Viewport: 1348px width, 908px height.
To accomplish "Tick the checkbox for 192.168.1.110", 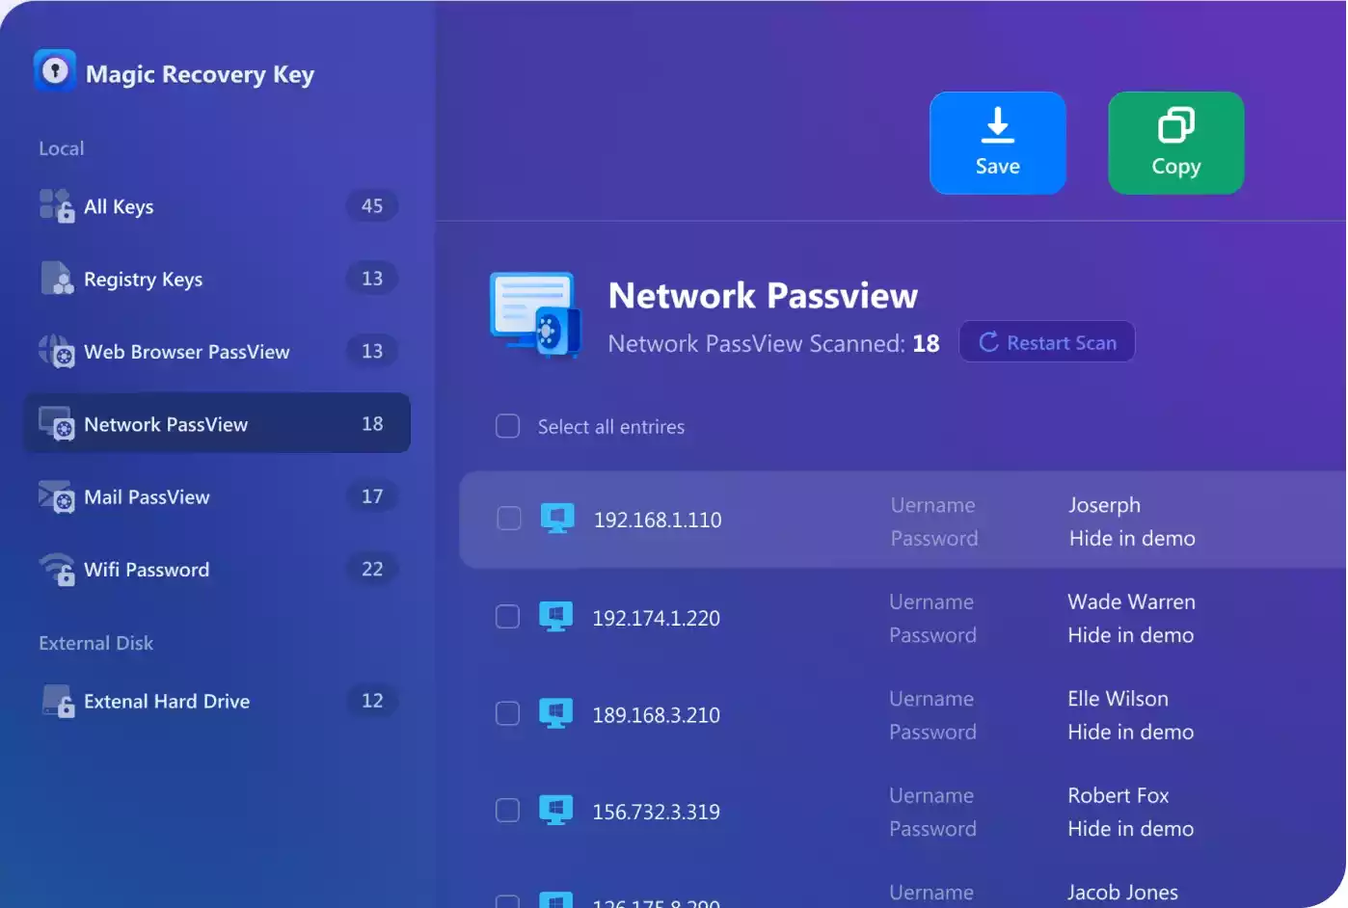I will 509,519.
